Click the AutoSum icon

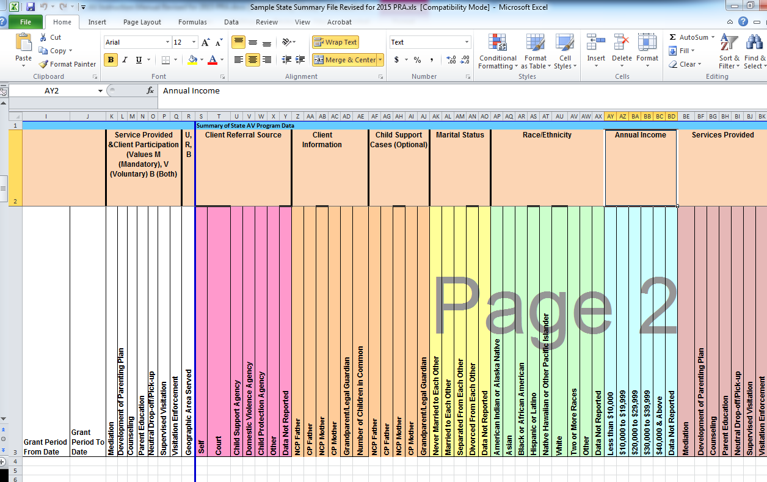(x=673, y=37)
